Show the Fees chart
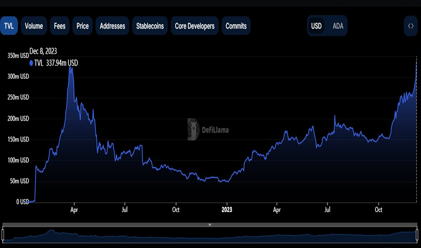Viewport: 421px width, 248px height. pyautogui.click(x=60, y=26)
